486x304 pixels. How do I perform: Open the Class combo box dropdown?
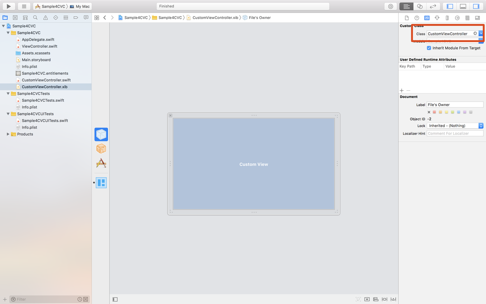click(481, 34)
